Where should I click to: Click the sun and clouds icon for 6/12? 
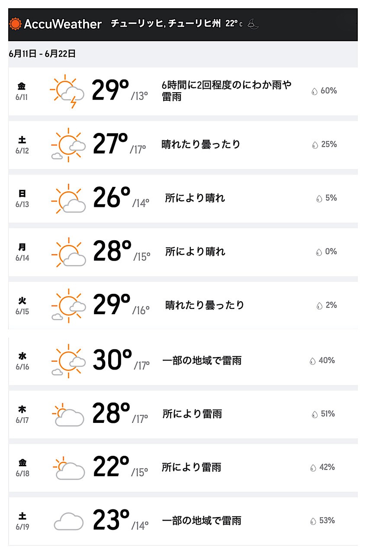tap(67, 145)
